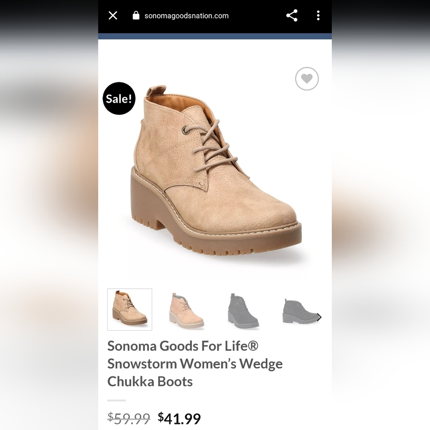
Task: Close the browser tab with the X
Action: 113,16
